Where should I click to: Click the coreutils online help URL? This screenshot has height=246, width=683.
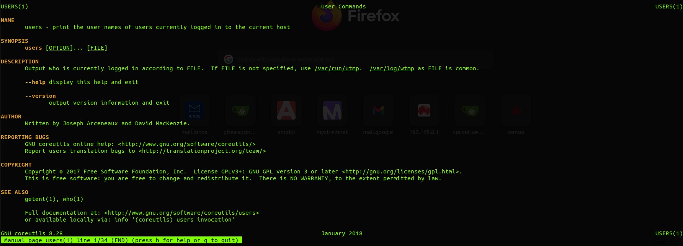187,144
